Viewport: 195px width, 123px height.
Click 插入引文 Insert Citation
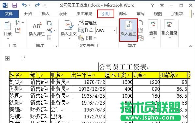click(68, 30)
